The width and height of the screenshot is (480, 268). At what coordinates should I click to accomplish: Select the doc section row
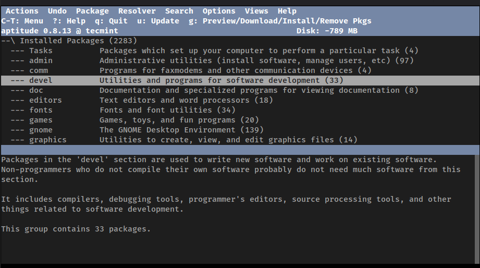36,90
